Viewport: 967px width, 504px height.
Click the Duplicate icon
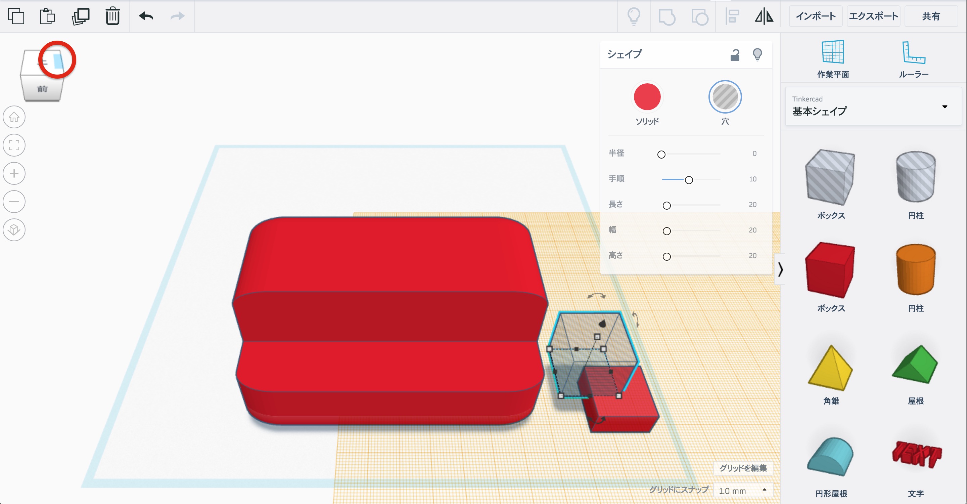point(80,16)
